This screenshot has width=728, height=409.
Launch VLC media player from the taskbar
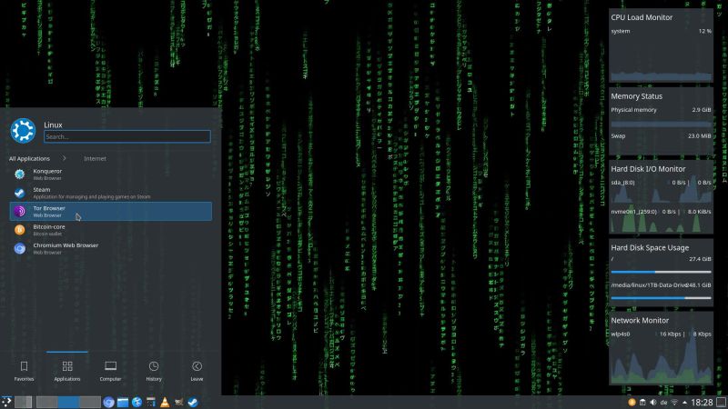click(x=165, y=402)
